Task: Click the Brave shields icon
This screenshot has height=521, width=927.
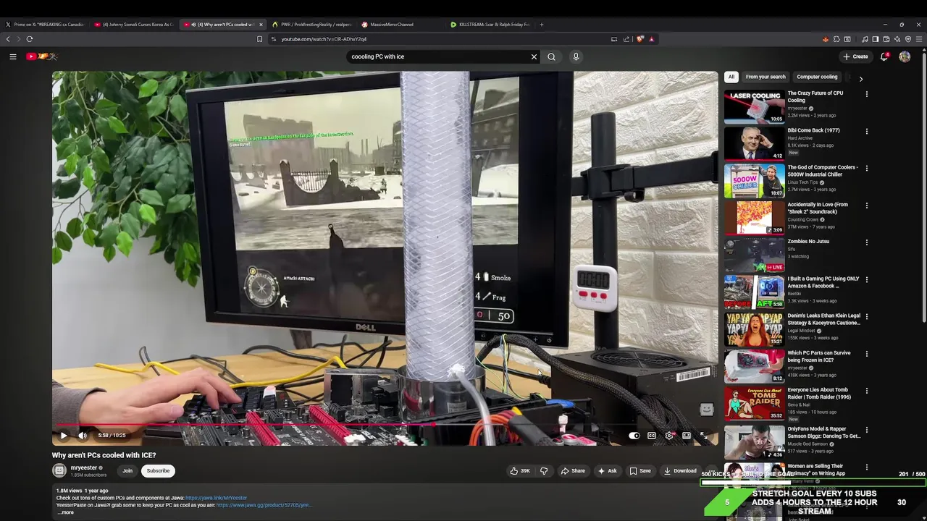Action: click(640, 39)
